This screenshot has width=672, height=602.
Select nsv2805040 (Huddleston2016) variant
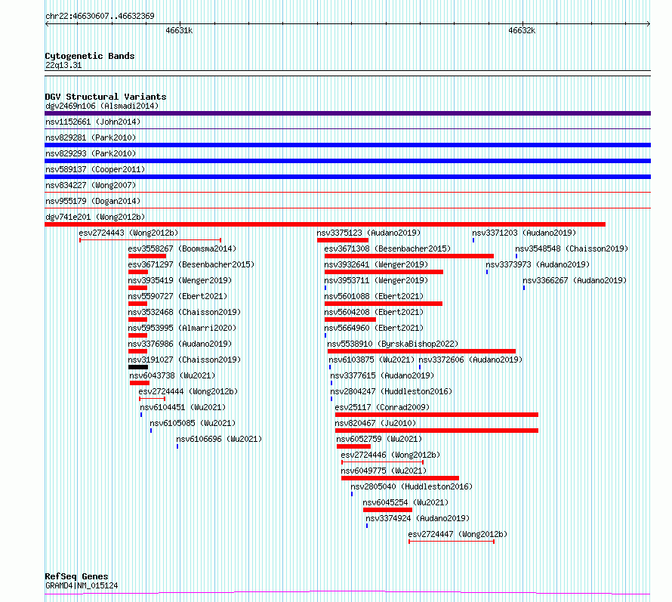point(412,486)
